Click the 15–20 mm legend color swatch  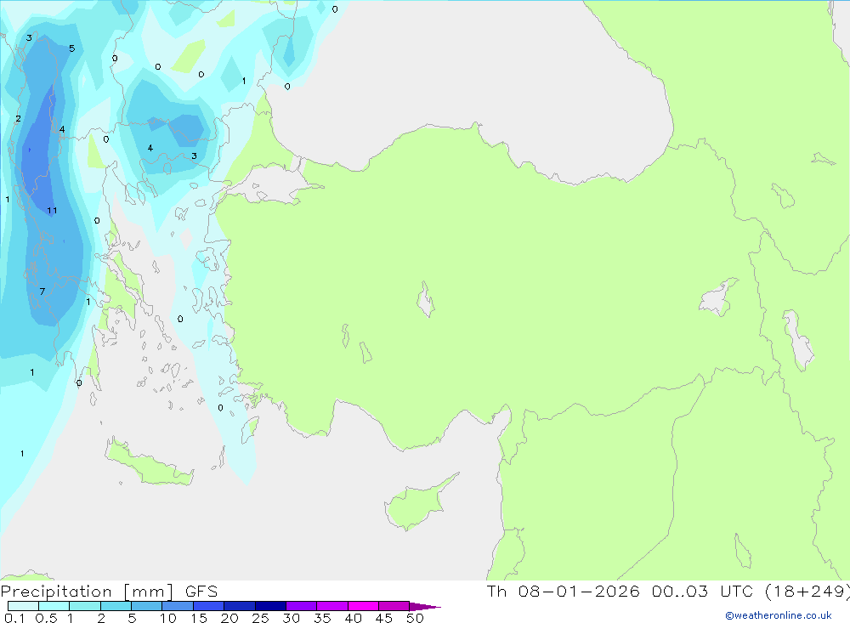click(x=209, y=606)
